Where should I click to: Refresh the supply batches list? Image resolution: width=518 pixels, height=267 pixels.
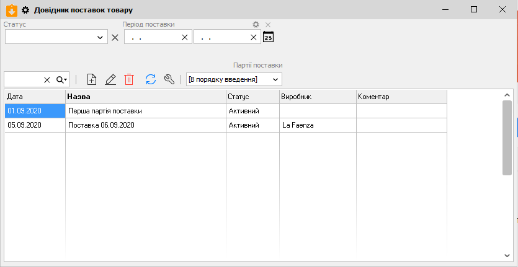click(150, 79)
